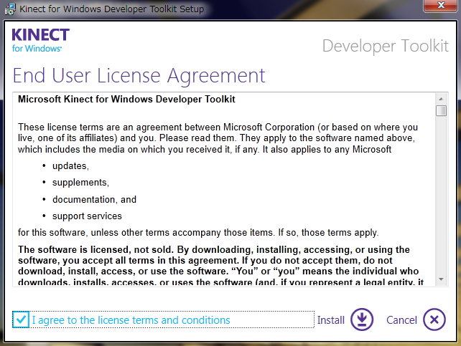Click the 'supplements,' bullet item
Viewport: 461px width, 346px height.
[80, 183]
